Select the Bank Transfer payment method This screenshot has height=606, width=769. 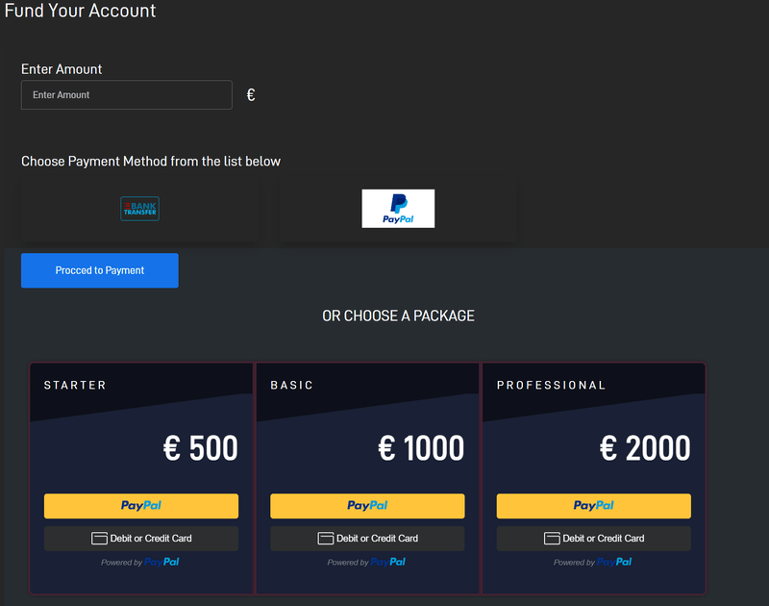click(139, 209)
